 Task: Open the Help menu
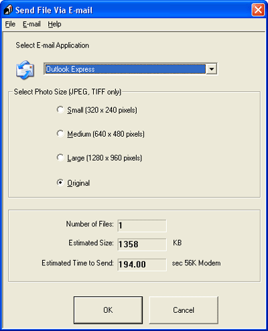[x=54, y=24]
